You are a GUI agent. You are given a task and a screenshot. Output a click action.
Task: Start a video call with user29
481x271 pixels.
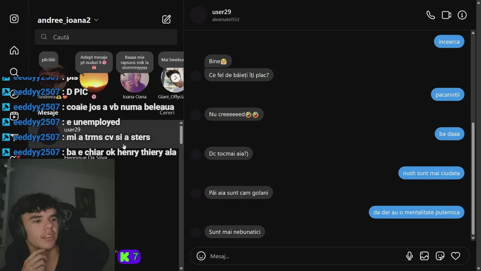446,15
